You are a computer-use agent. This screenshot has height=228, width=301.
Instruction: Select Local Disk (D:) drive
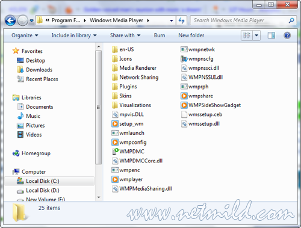coord(38,190)
